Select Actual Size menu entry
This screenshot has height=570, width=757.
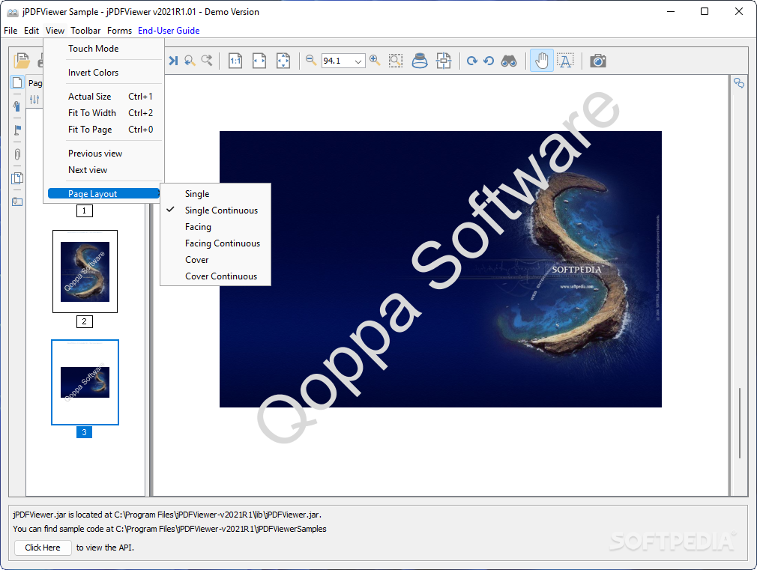pos(103,97)
